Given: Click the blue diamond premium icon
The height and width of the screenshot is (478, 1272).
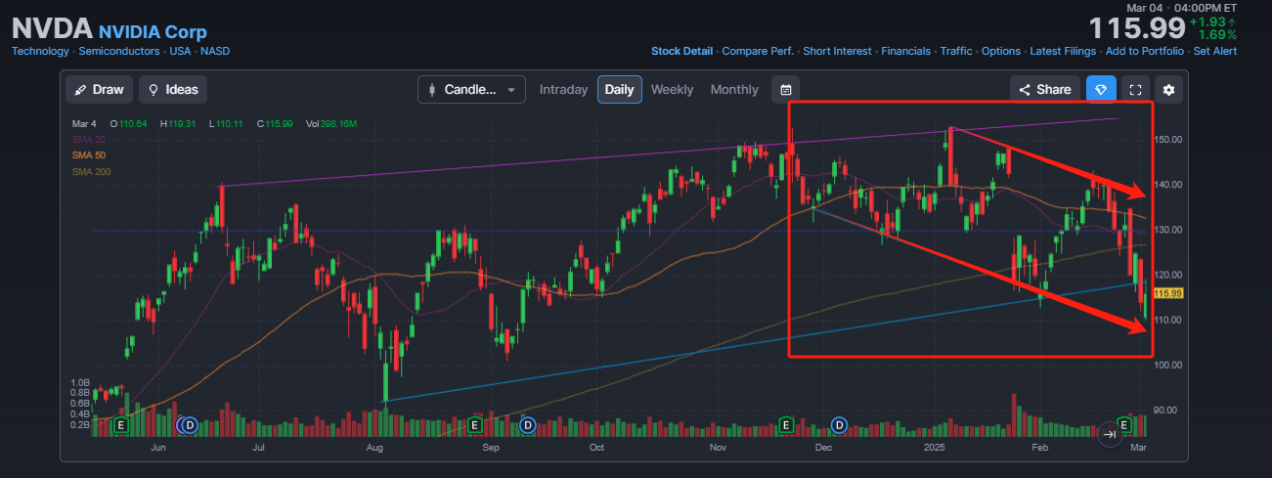Looking at the screenshot, I should (1101, 90).
